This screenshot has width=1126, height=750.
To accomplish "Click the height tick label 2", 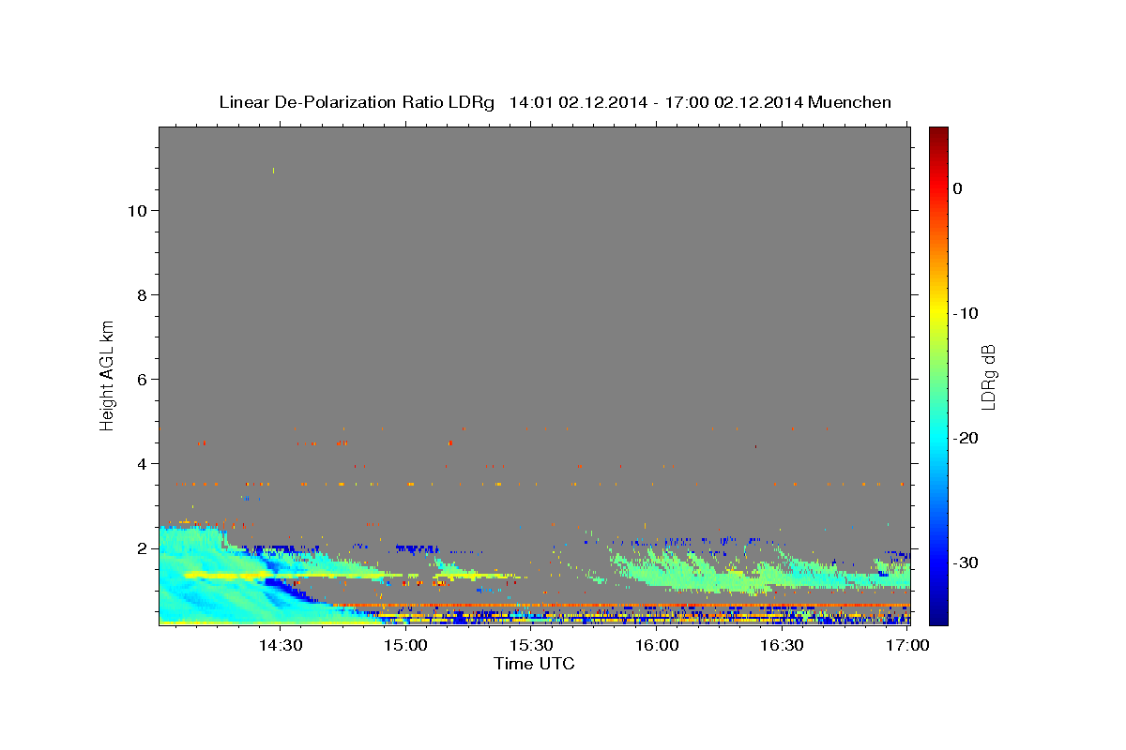I will coord(140,548).
